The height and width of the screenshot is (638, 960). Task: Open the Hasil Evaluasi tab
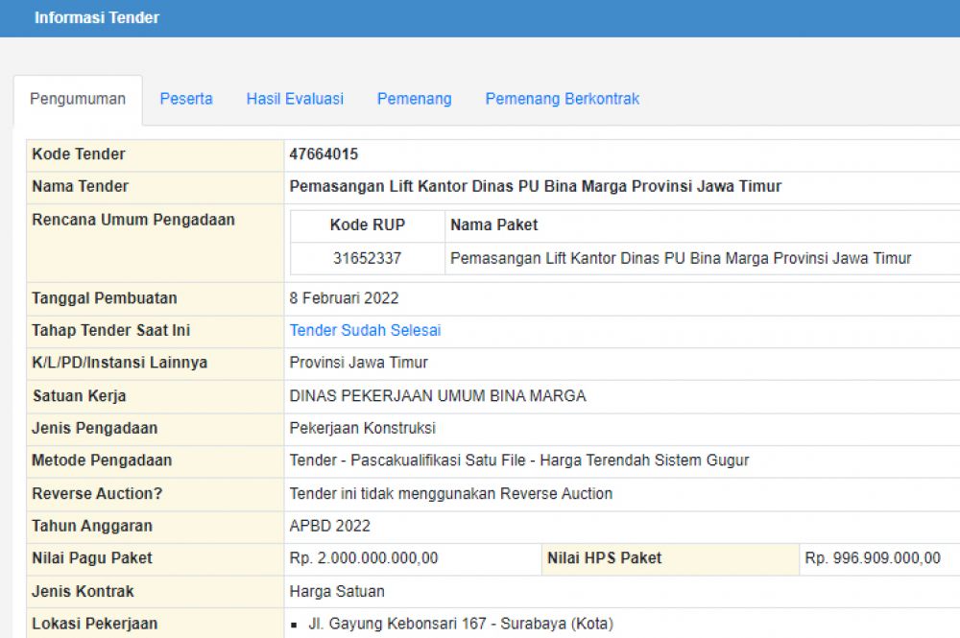[295, 99]
